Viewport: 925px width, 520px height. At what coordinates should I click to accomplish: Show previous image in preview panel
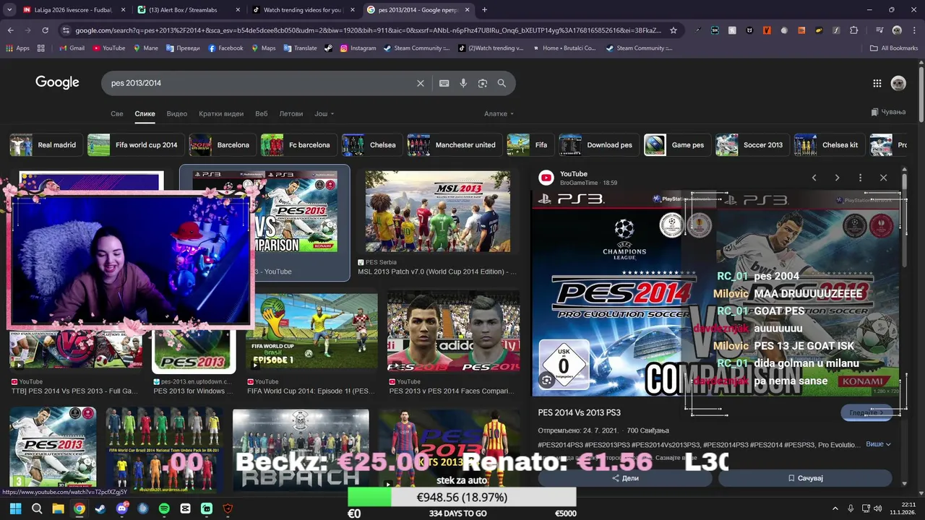tap(814, 178)
